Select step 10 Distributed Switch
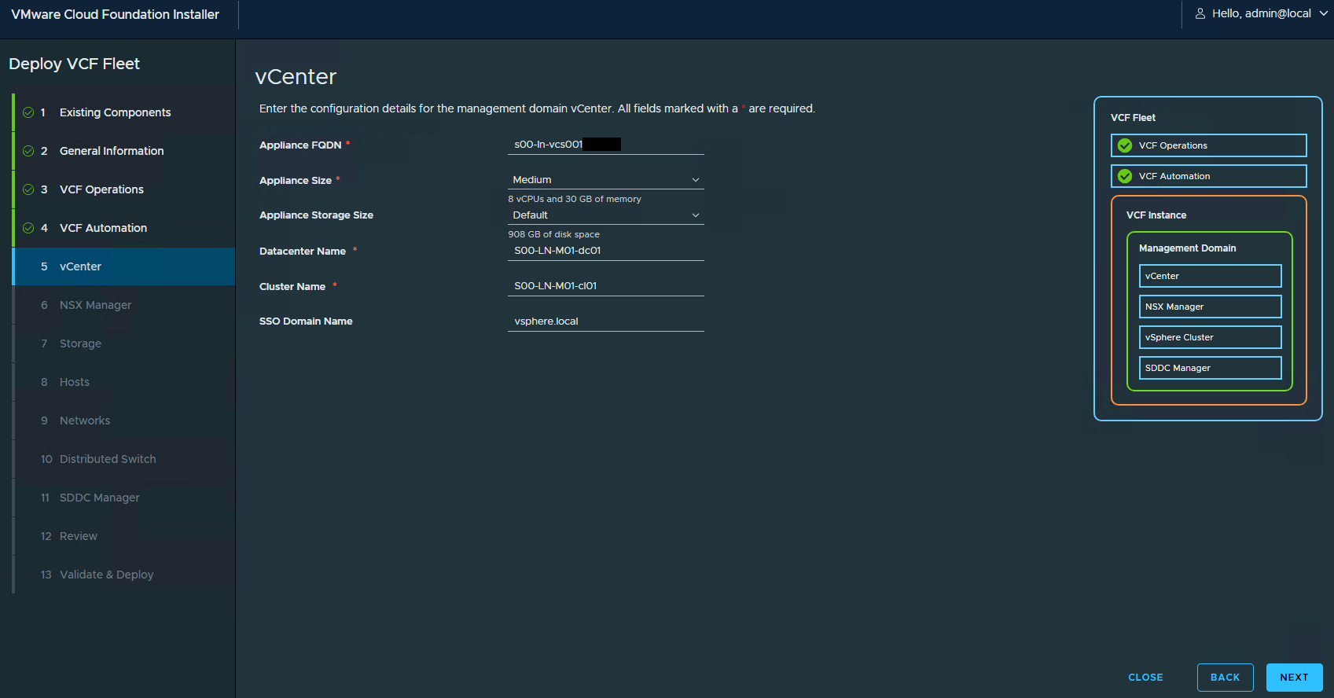 [x=123, y=459]
